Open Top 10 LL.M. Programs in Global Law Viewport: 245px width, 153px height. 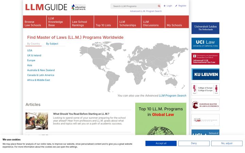click(161, 119)
